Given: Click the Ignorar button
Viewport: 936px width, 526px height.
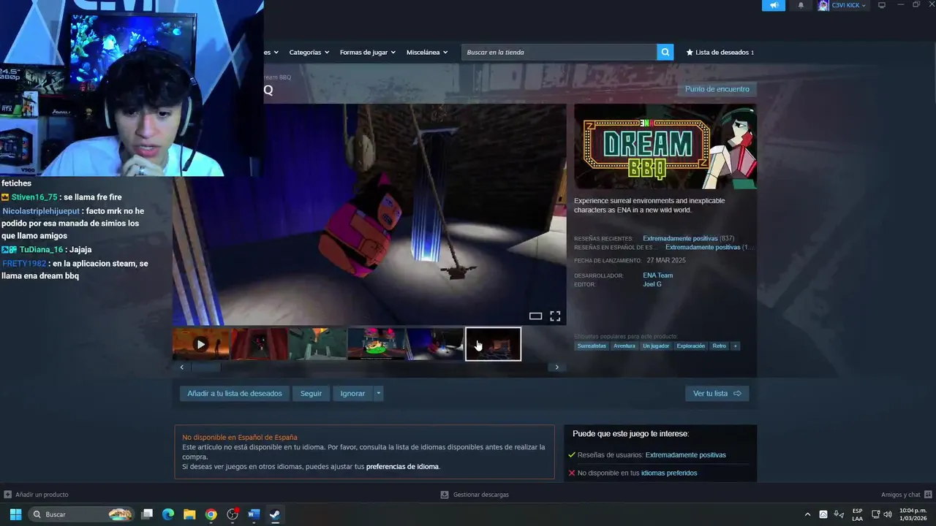Looking at the screenshot, I should [352, 393].
